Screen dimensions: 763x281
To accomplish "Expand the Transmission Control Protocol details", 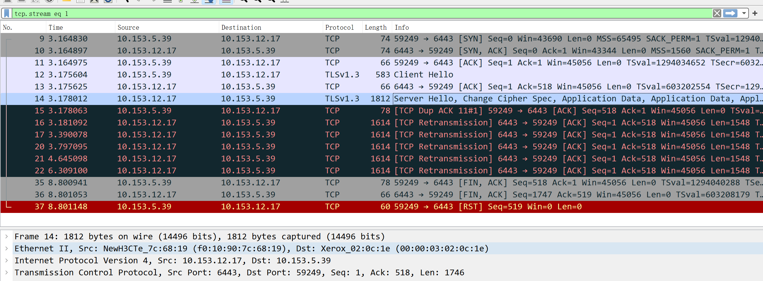I will (7, 272).
